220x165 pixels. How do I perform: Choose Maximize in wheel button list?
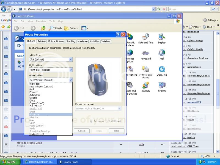click(51, 114)
